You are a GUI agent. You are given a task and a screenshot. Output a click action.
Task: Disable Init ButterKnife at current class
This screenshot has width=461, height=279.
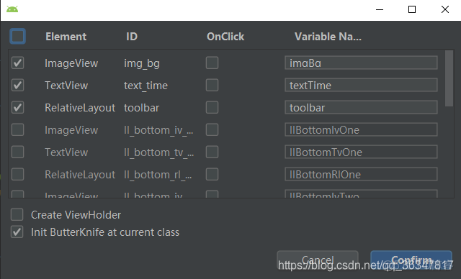click(x=17, y=232)
